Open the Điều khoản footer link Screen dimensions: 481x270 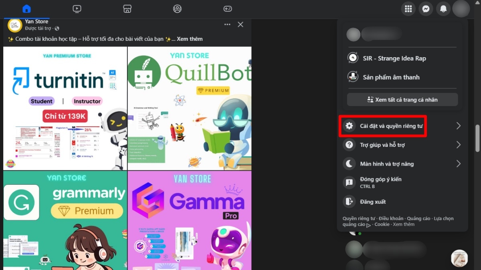pos(391,218)
